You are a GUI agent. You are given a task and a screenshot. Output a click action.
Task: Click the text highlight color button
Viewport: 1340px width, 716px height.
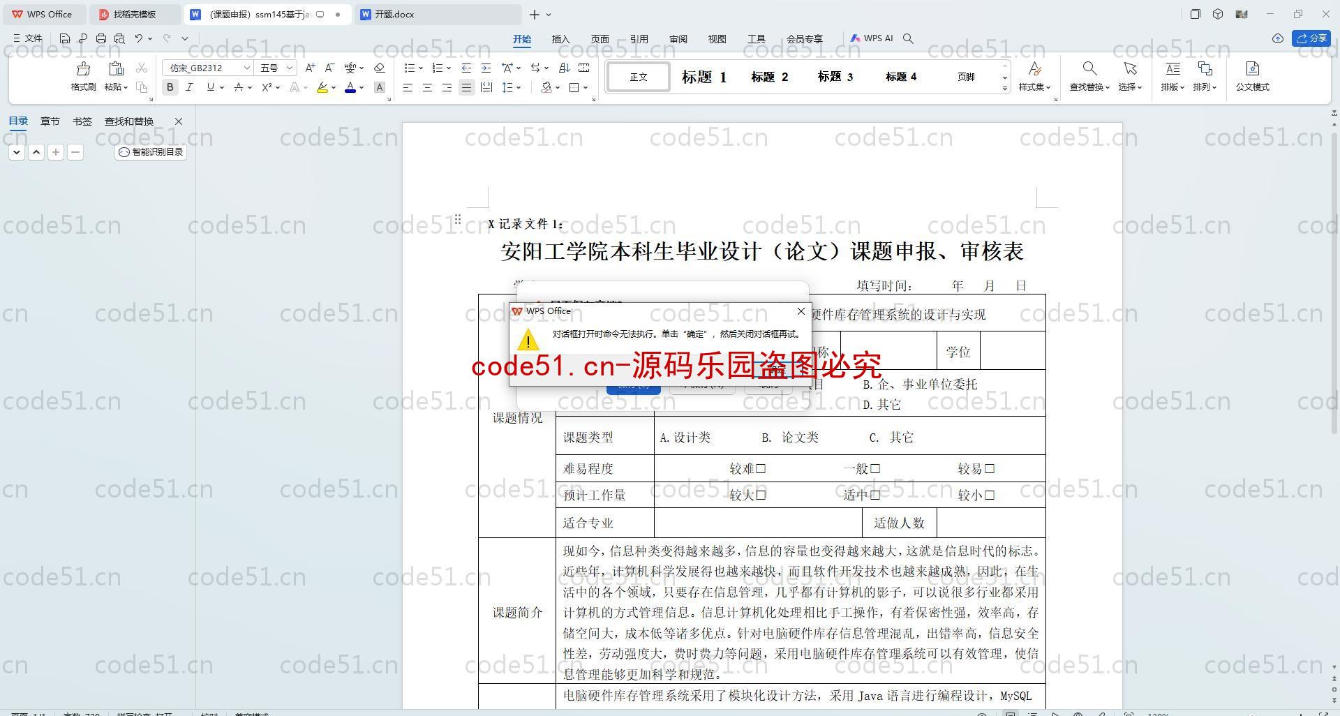(322, 87)
